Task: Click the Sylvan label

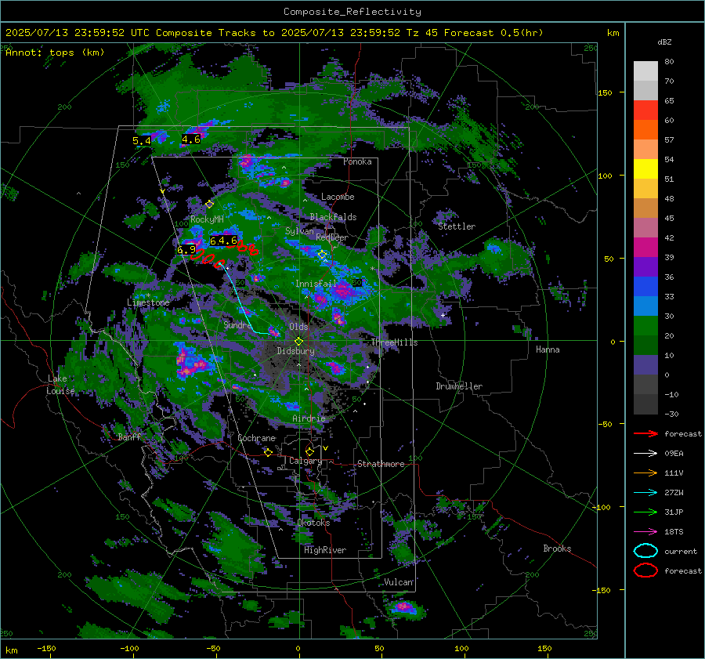Action: point(299,231)
